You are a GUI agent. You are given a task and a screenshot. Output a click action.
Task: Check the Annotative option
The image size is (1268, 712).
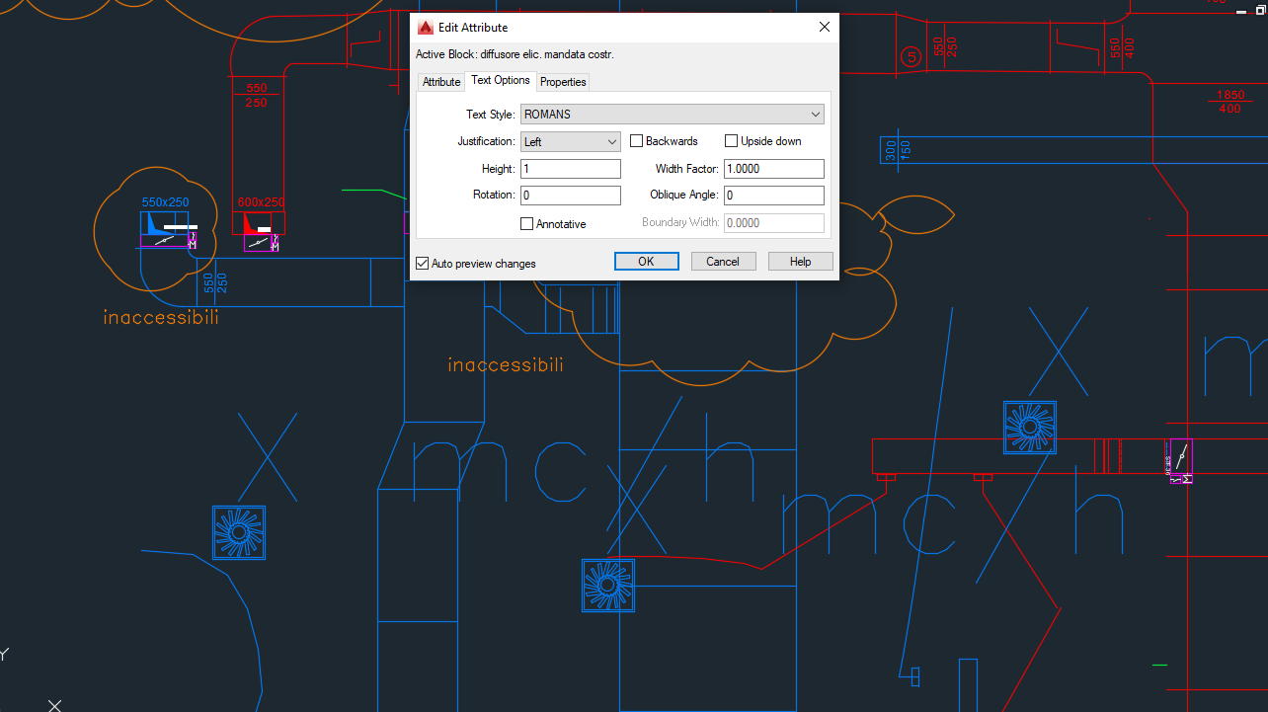(x=526, y=223)
